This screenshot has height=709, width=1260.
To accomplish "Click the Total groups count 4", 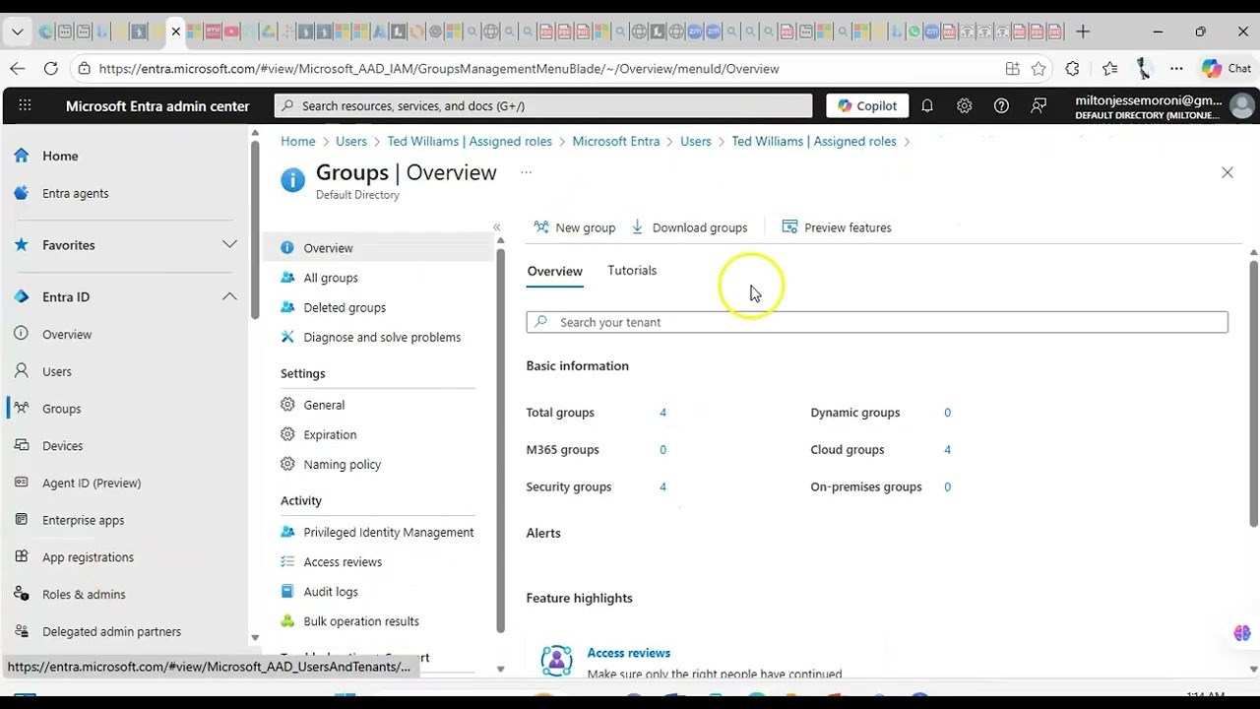I will pos(662,413).
